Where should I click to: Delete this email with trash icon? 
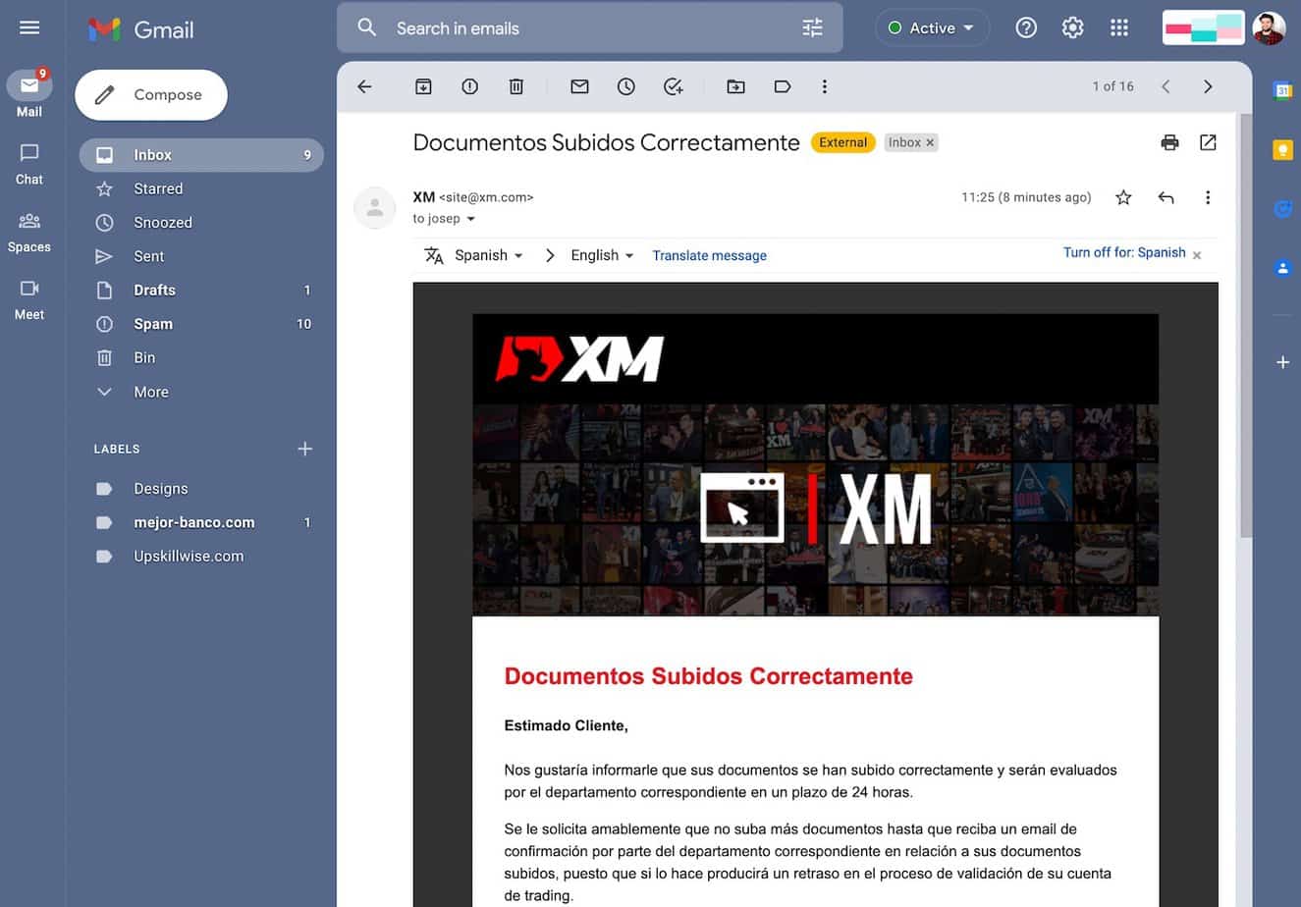pyautogui.click(x=516, y=86)
